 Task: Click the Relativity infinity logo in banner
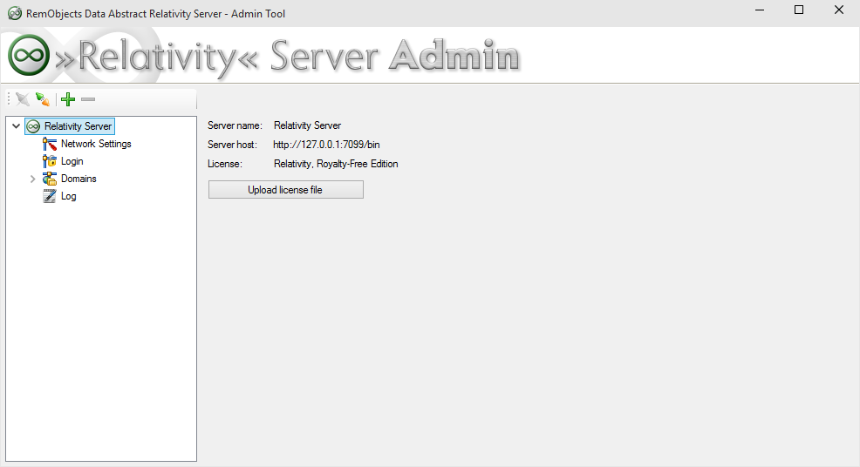pos(29,55)
